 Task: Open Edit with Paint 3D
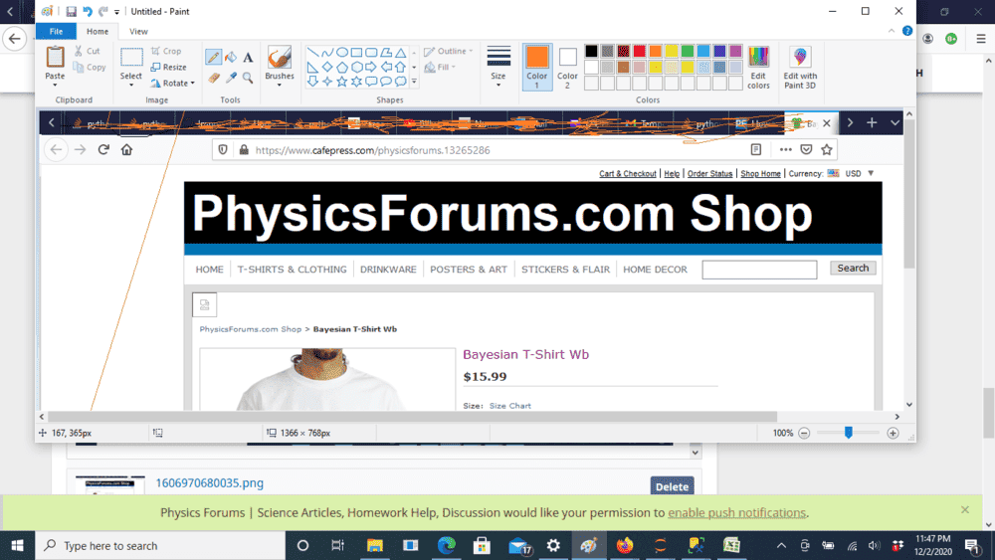tap(800, 68)
